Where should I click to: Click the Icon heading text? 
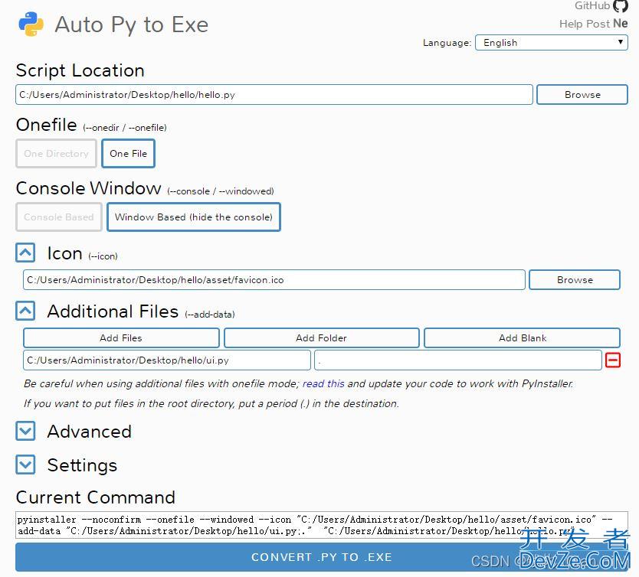point(65,253)
